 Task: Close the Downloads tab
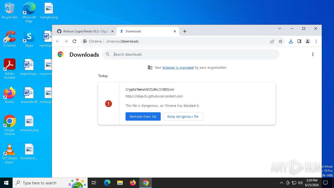[x=175, y=31]
